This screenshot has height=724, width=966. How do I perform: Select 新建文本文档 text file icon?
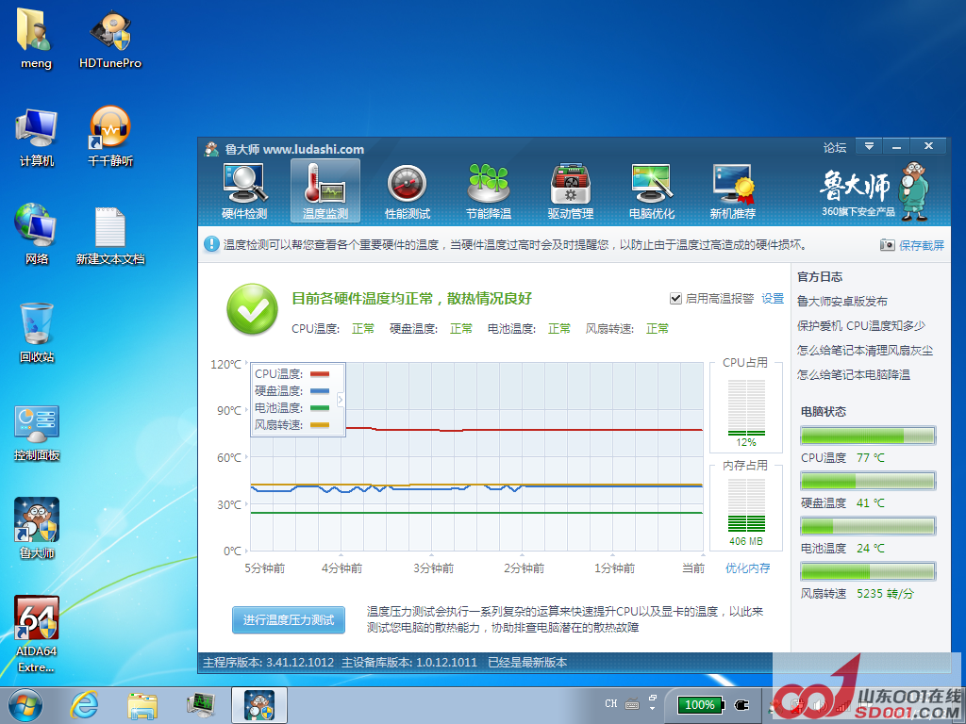[110, 236]
